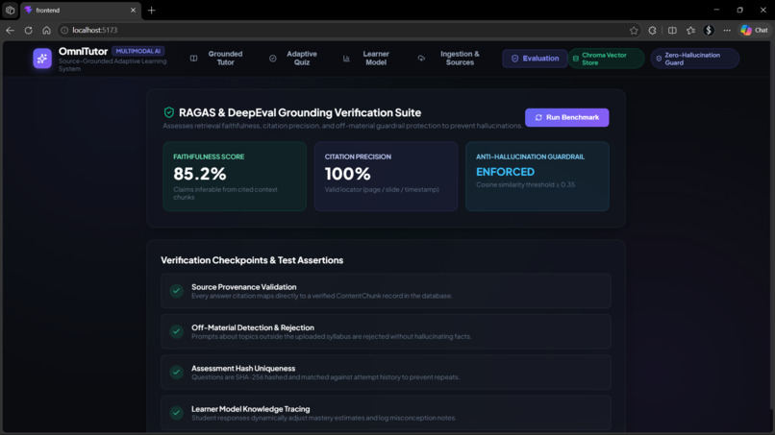Image resolution: width=775 pixels, height=435 pixels.
Task: Click the Assessment Hash Uniqueness row title
Action: pyautogui.click(x=243, y=369)
